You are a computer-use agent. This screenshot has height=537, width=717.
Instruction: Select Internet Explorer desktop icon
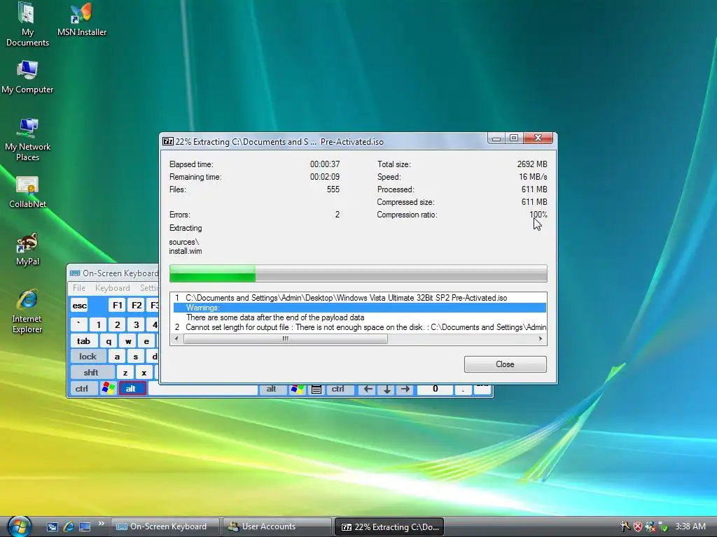click(x=27, y=311)
